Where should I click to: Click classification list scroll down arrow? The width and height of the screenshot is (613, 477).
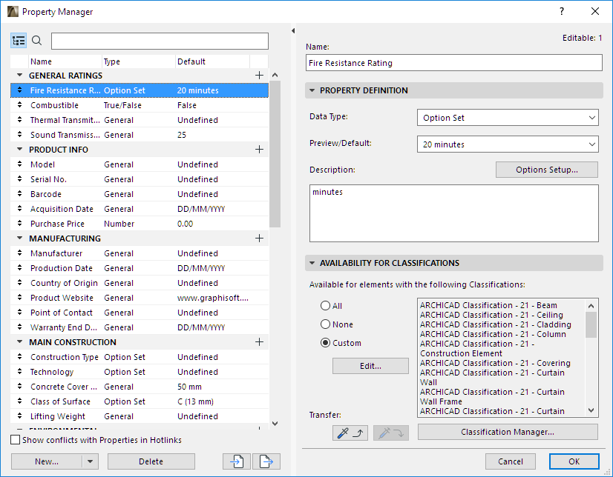591,410
